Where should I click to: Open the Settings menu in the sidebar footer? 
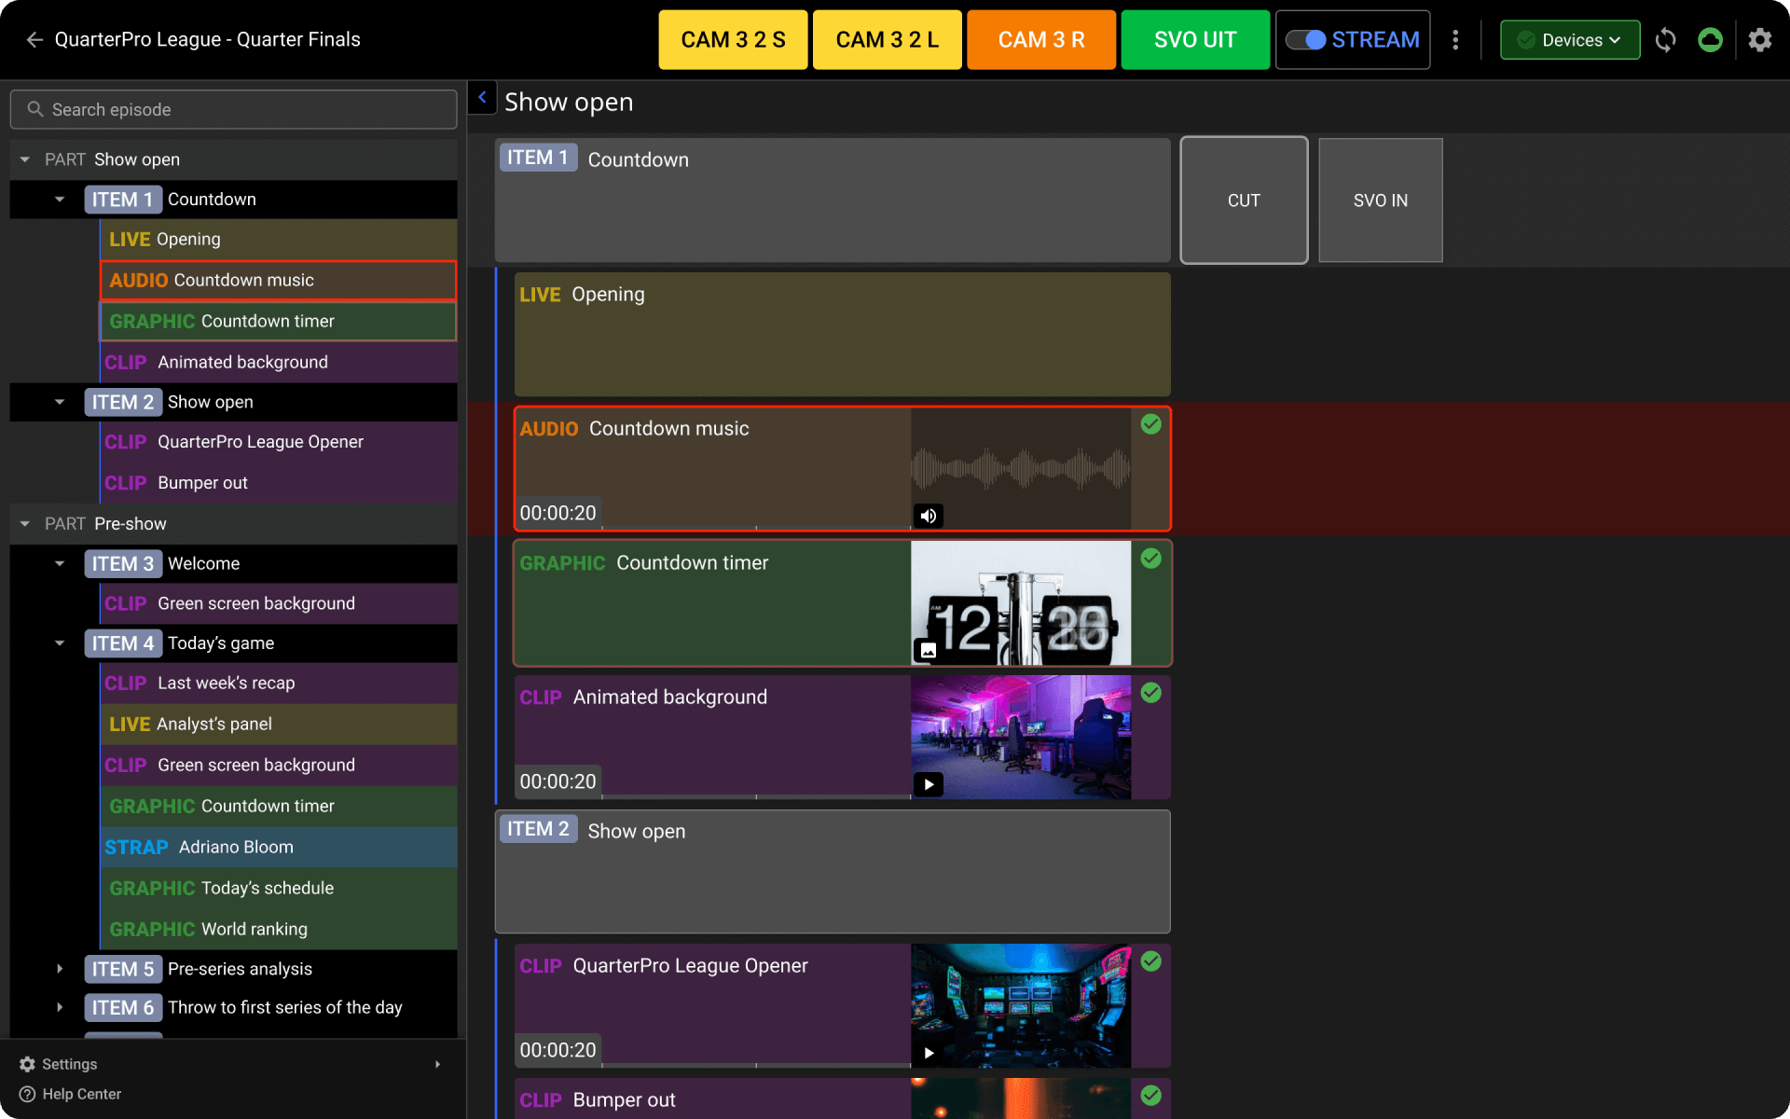[69, 1064]
